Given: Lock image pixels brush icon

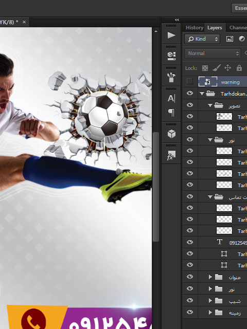Looking at the screenshot, I should point(216,68).
